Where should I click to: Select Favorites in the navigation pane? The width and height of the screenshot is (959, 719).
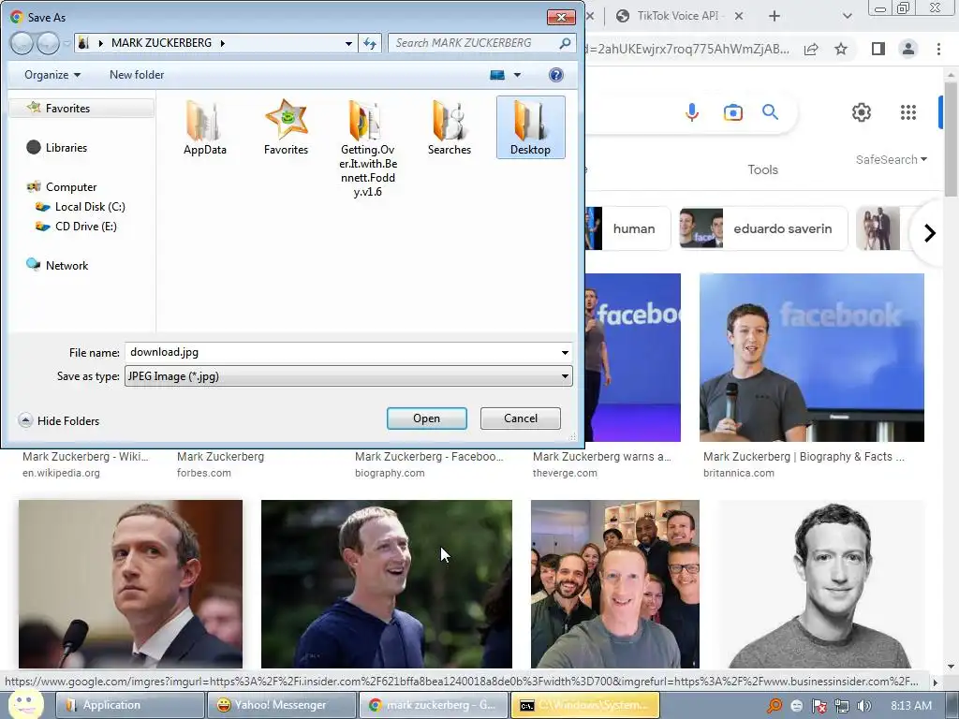coord(67,109)
